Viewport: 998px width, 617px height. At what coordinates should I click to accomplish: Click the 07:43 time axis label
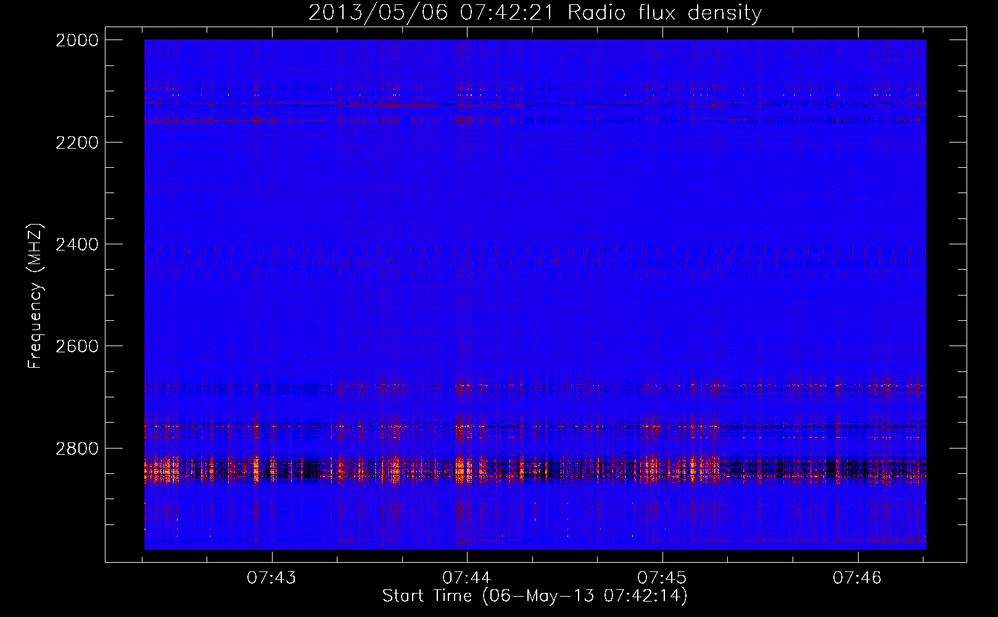point(271,578)
